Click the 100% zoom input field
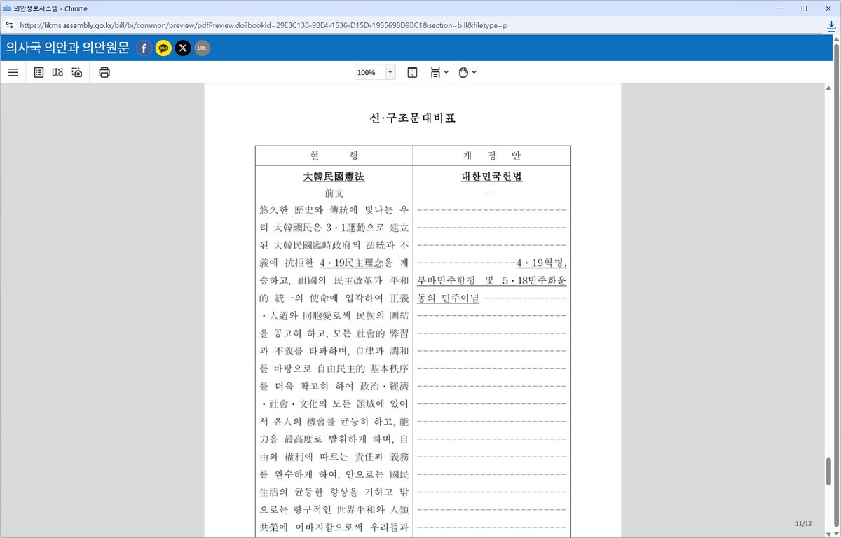 [370, 72]
